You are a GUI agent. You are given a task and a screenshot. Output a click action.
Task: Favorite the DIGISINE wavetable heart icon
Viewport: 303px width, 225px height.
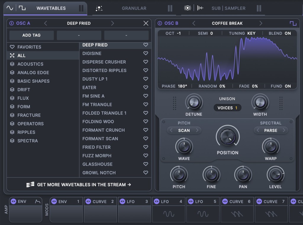coord(146,53)
